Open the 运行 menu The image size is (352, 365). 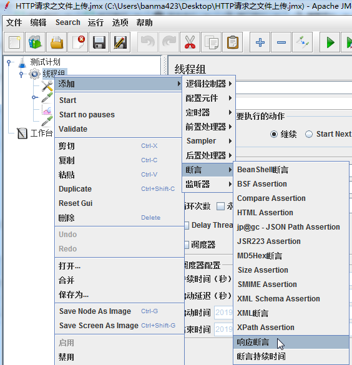click(95, 22)
